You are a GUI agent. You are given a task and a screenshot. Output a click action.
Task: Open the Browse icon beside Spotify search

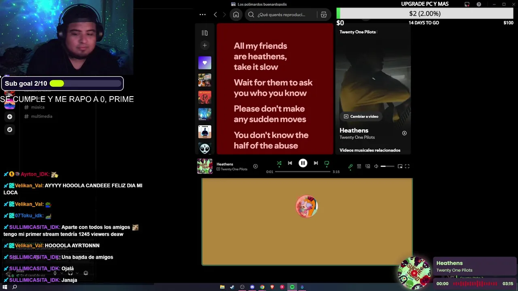[324, 15]
